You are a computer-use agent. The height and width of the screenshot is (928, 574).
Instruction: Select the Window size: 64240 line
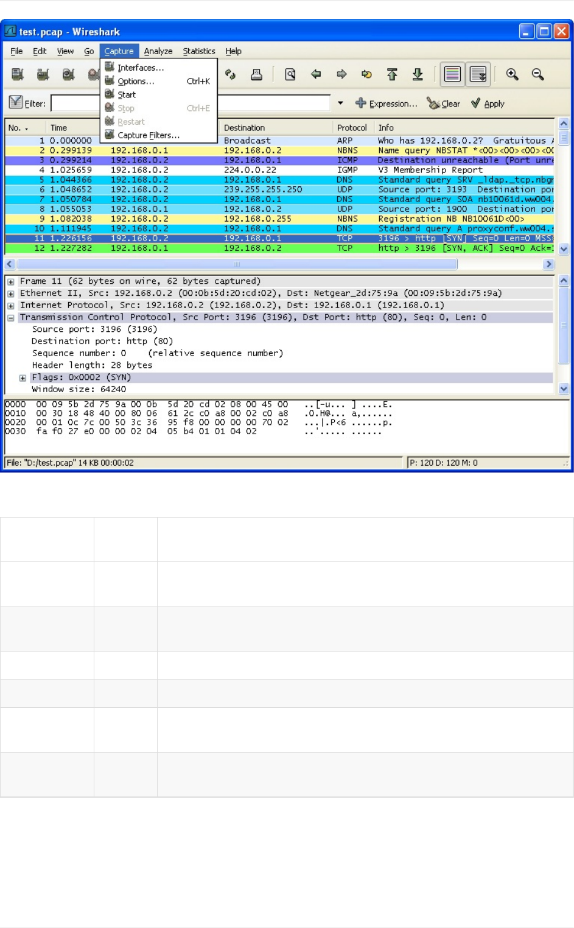pos(79,389)
